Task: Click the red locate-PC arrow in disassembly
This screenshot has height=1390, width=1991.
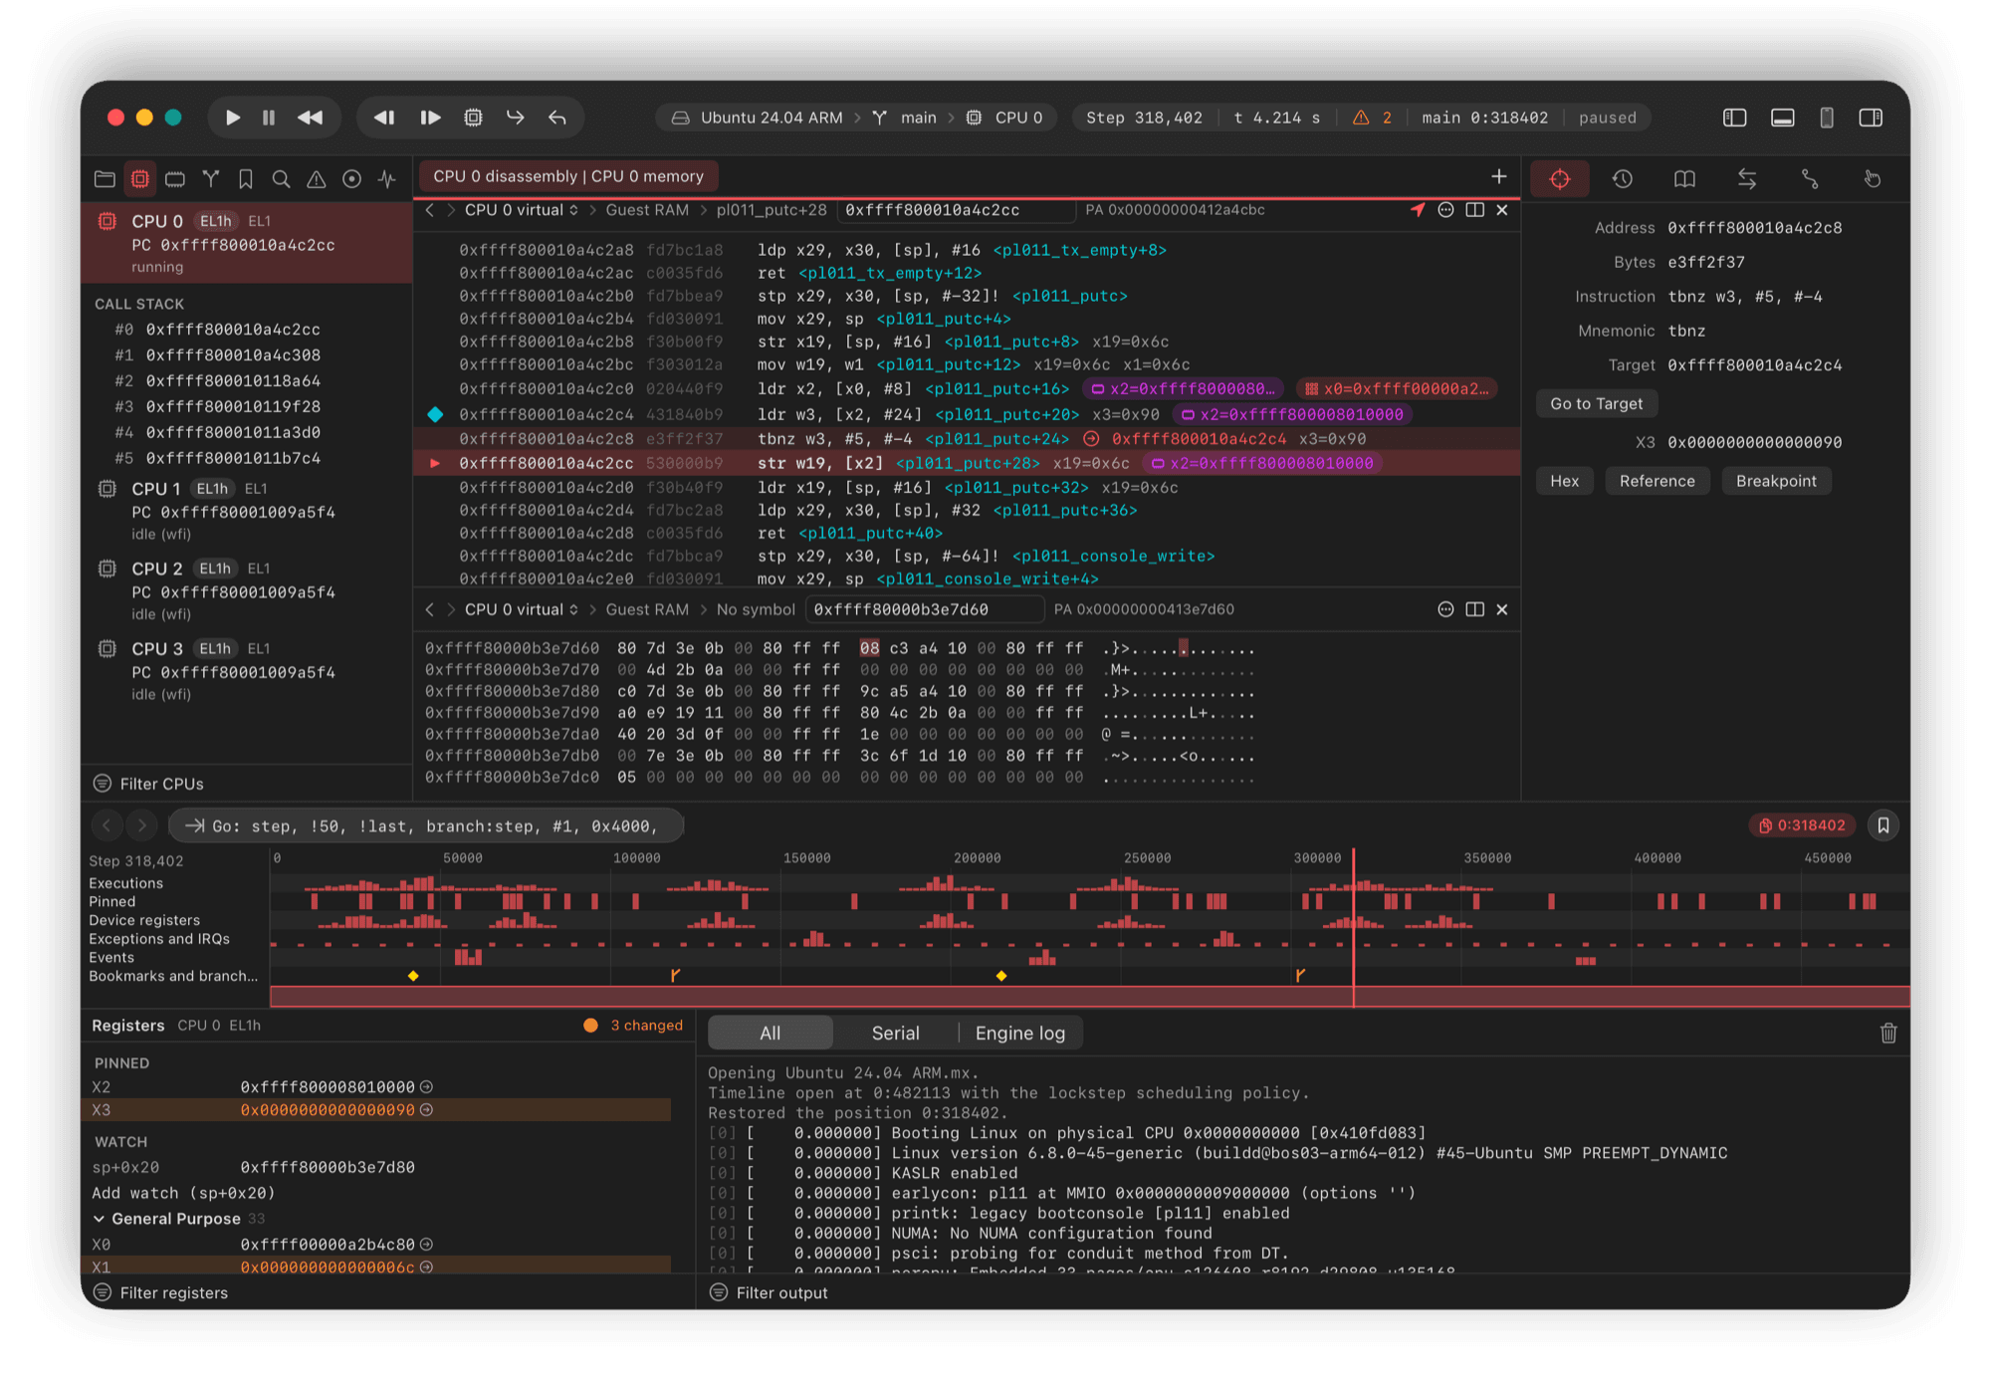Action: [1418, 210]
